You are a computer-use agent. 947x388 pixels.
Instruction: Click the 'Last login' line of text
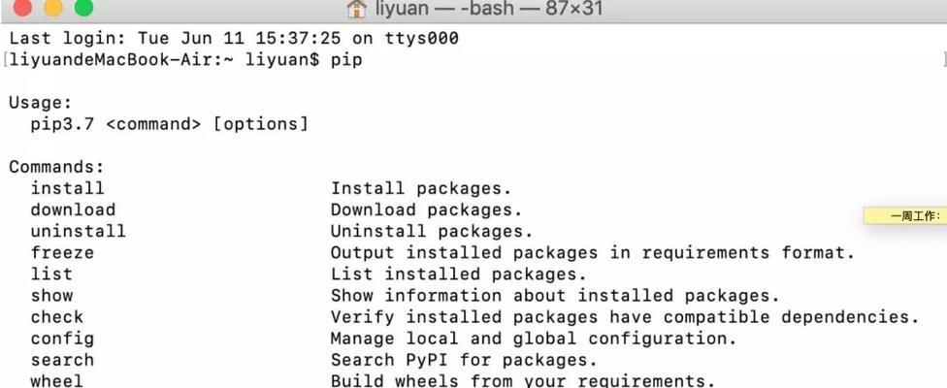234,39
